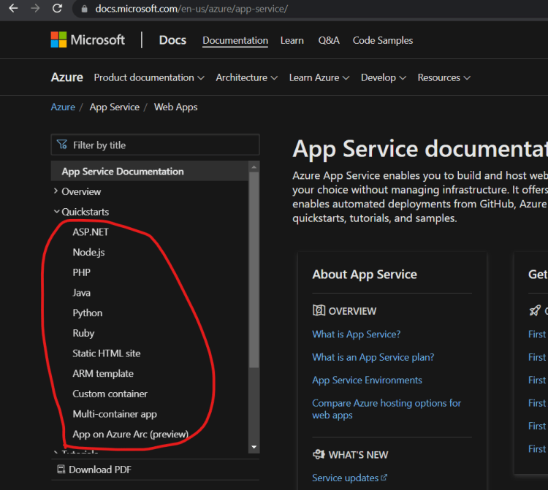Click the Azure breadcrumb link
This screenshot has height=490, width=548.
coord(63,107)
